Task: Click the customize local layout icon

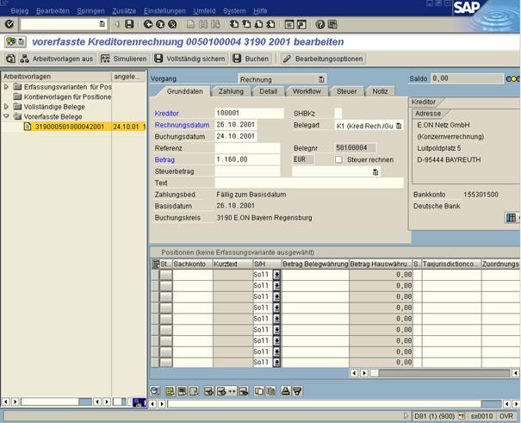Action: [332, 24]
